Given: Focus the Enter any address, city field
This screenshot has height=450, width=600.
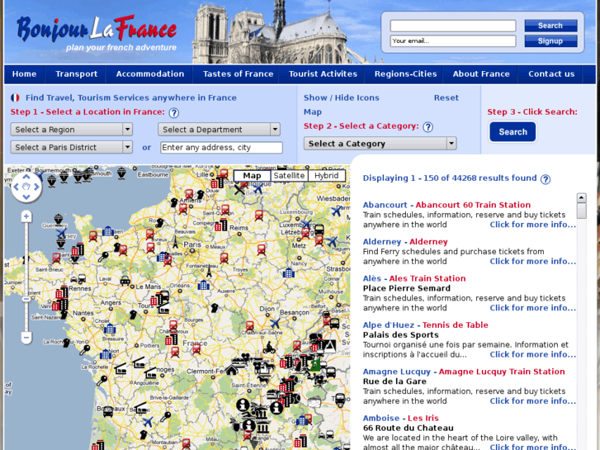Looking at the screenshot, I should 221,148.
